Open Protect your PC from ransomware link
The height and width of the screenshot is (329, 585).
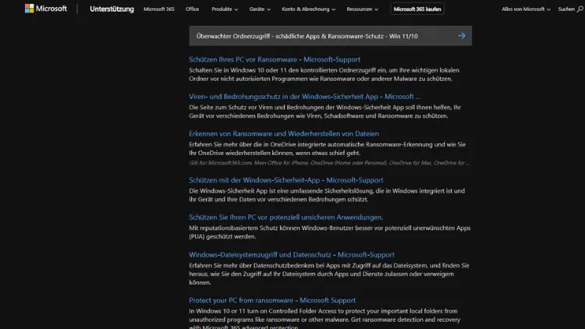tap(272, 300)
